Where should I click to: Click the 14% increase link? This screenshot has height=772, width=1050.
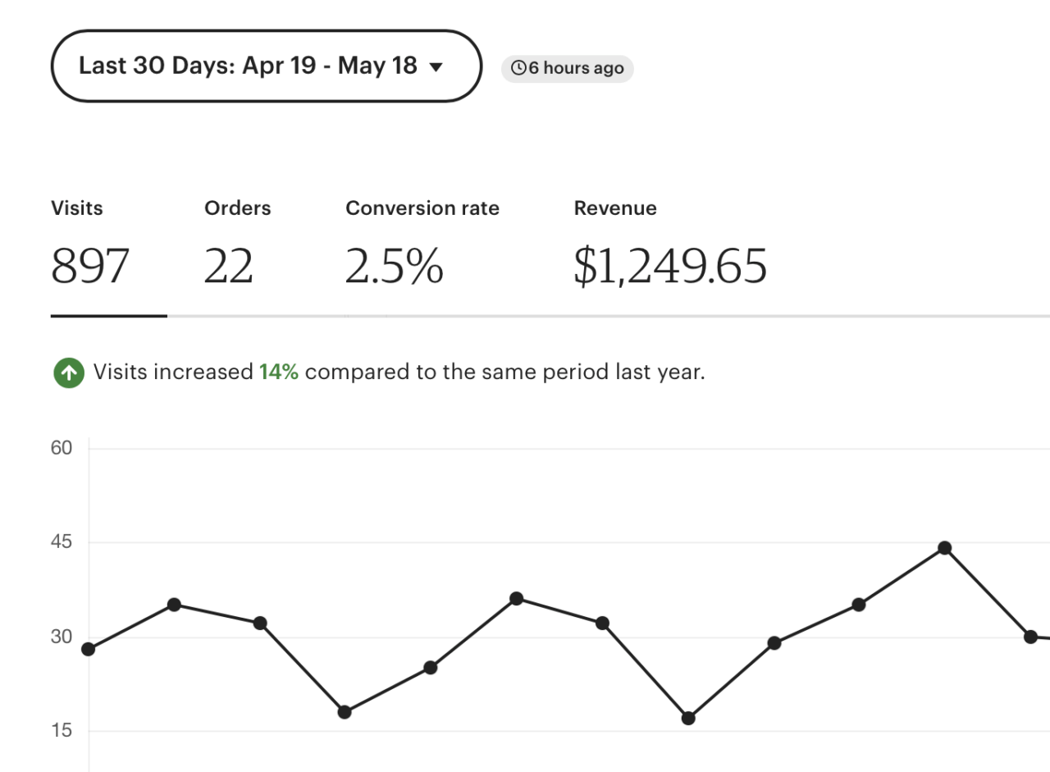[x=279, y=372]
